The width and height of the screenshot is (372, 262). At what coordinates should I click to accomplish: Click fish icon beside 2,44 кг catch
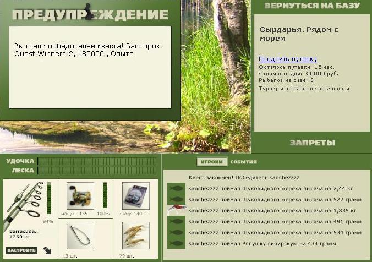pos(176,188)
